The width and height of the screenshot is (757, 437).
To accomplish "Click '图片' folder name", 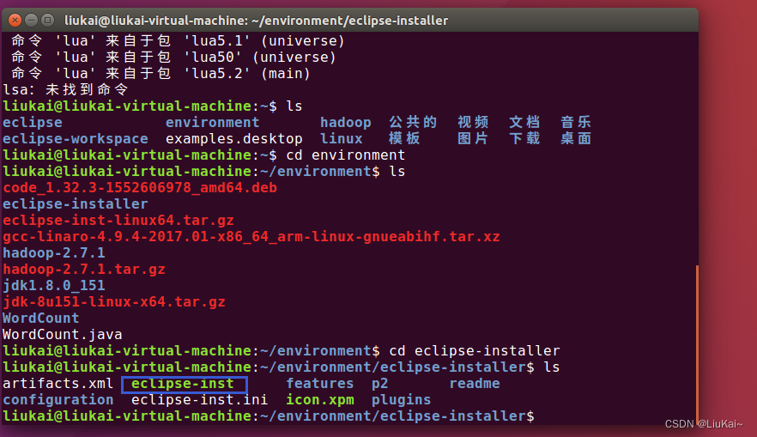I will point(473,138).
